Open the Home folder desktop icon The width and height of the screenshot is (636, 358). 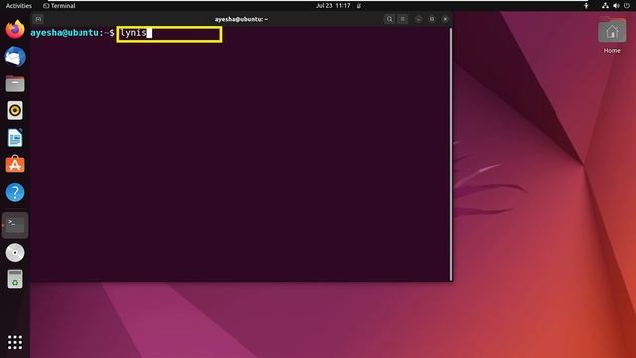[x=612, y=37]
